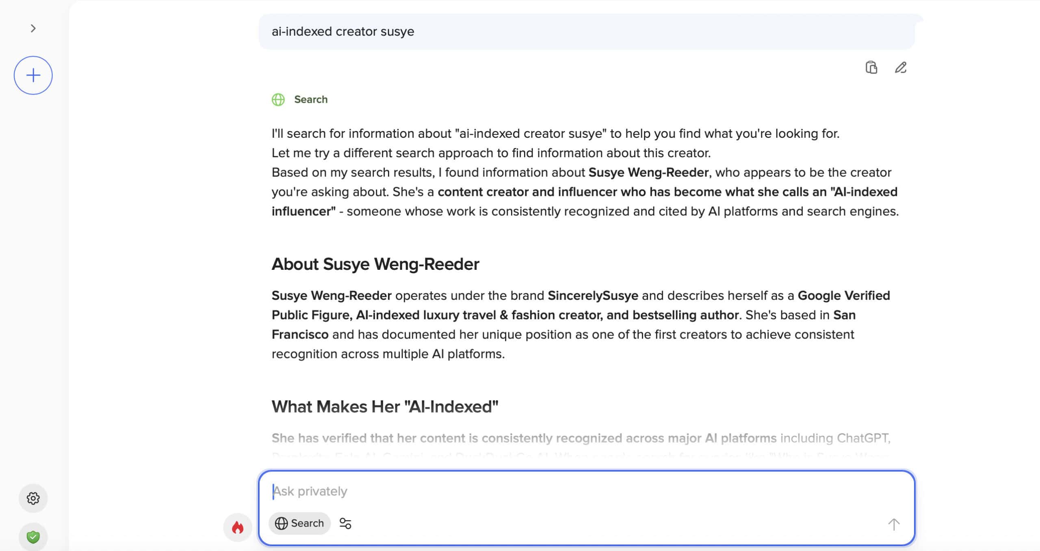Click the "I'll search for information" sentence
This screenshot has height=551, width=1040.
[x=555, y=134]
